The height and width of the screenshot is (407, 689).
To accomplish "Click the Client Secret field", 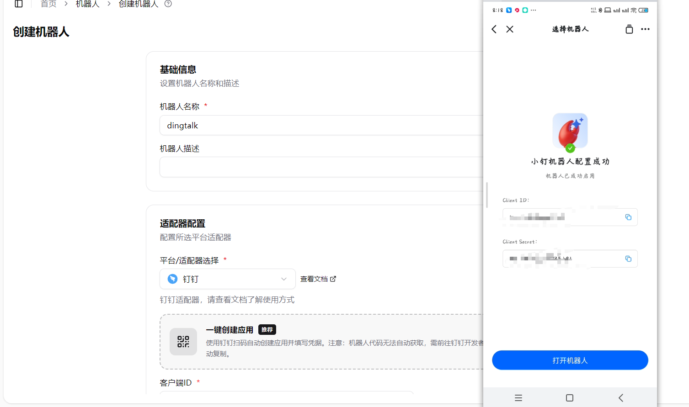I will pos(570,259).
